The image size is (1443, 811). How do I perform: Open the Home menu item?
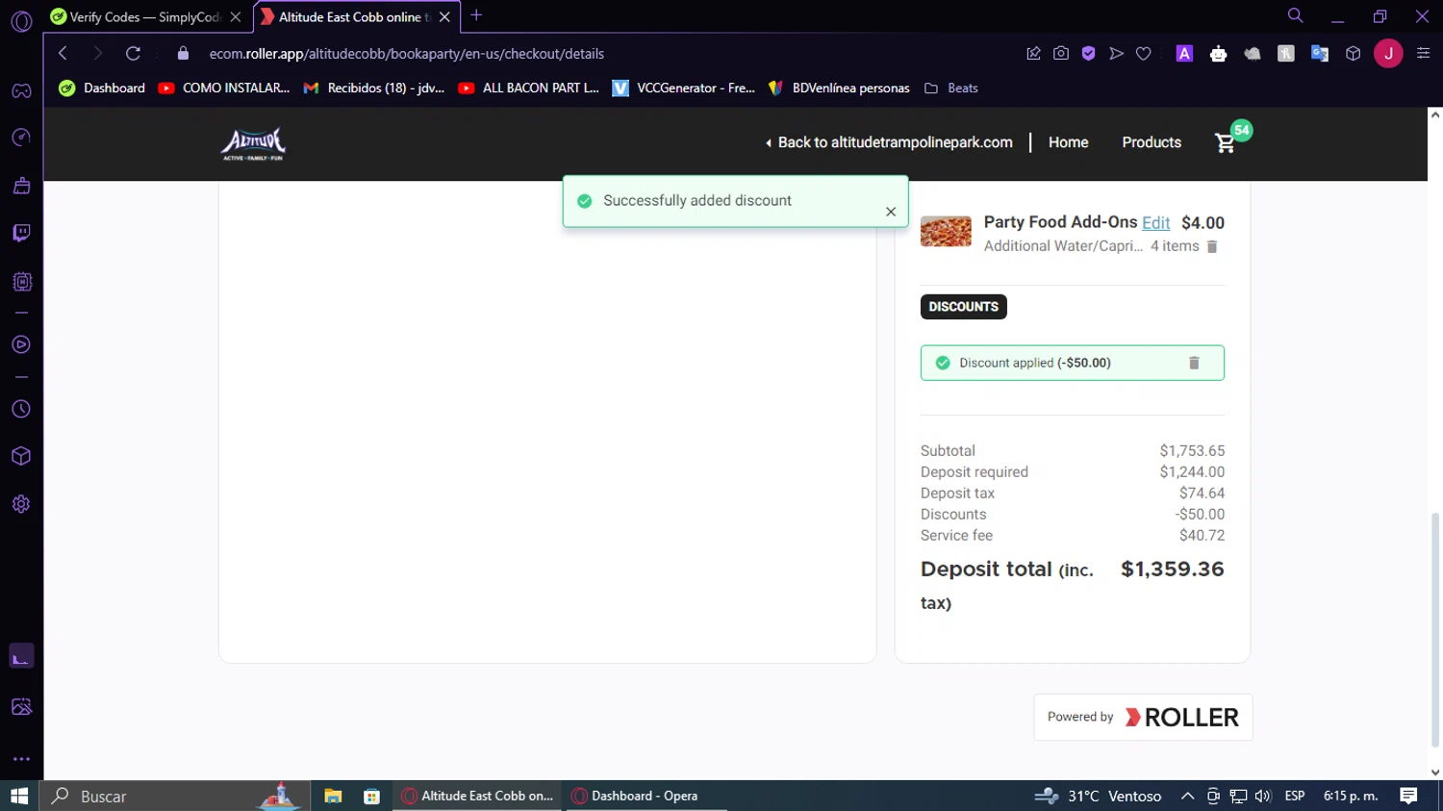[x=1068, y=142]
